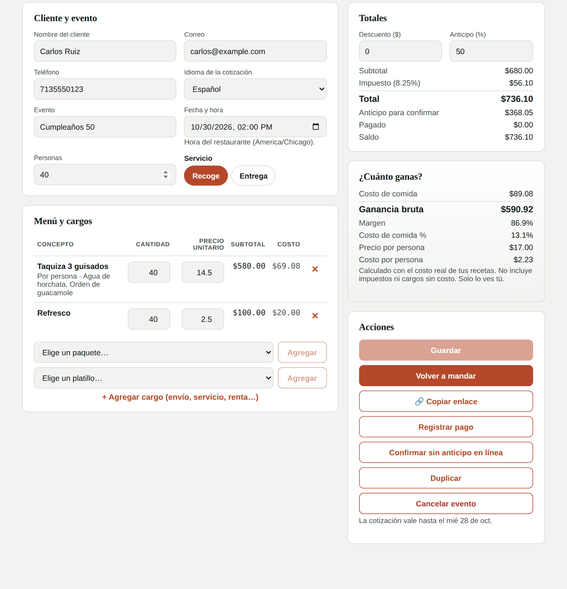Cancel the event with Cancelar evento
Viewport: 567px width, 589px height.
pos(446,503)
